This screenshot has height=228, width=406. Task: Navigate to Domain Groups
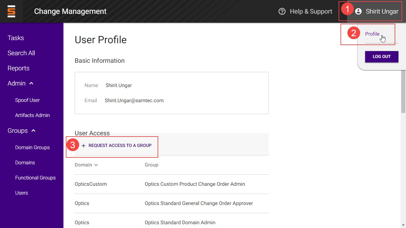click(32, 148)
